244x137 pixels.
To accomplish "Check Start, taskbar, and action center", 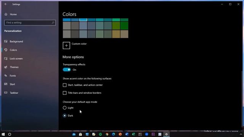I will (x=64, y=85).
